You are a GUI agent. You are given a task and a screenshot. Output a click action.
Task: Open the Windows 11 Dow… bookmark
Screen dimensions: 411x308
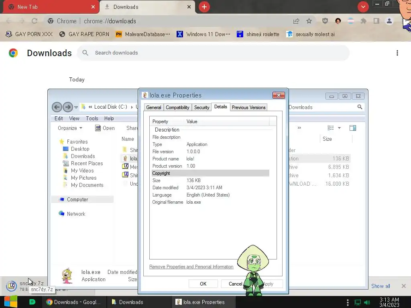coord(203,34)
